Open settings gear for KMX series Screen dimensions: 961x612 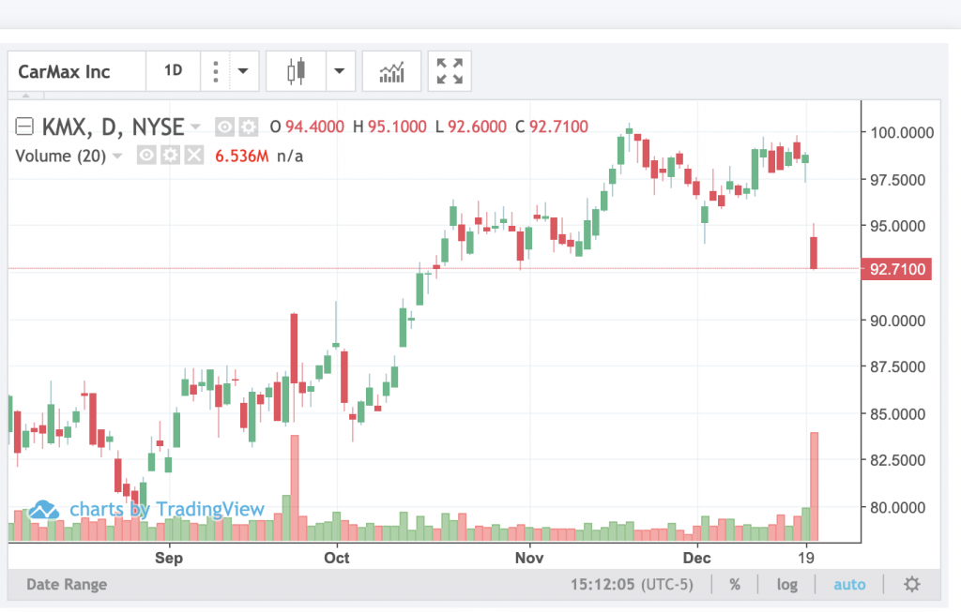pyautogui.click(x=248, y=127)
